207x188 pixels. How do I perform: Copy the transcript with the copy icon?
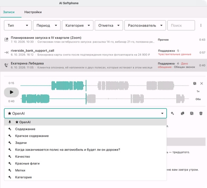pos(182,113)
